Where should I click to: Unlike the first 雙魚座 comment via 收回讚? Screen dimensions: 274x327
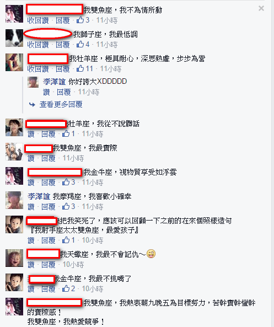point(38,20)
